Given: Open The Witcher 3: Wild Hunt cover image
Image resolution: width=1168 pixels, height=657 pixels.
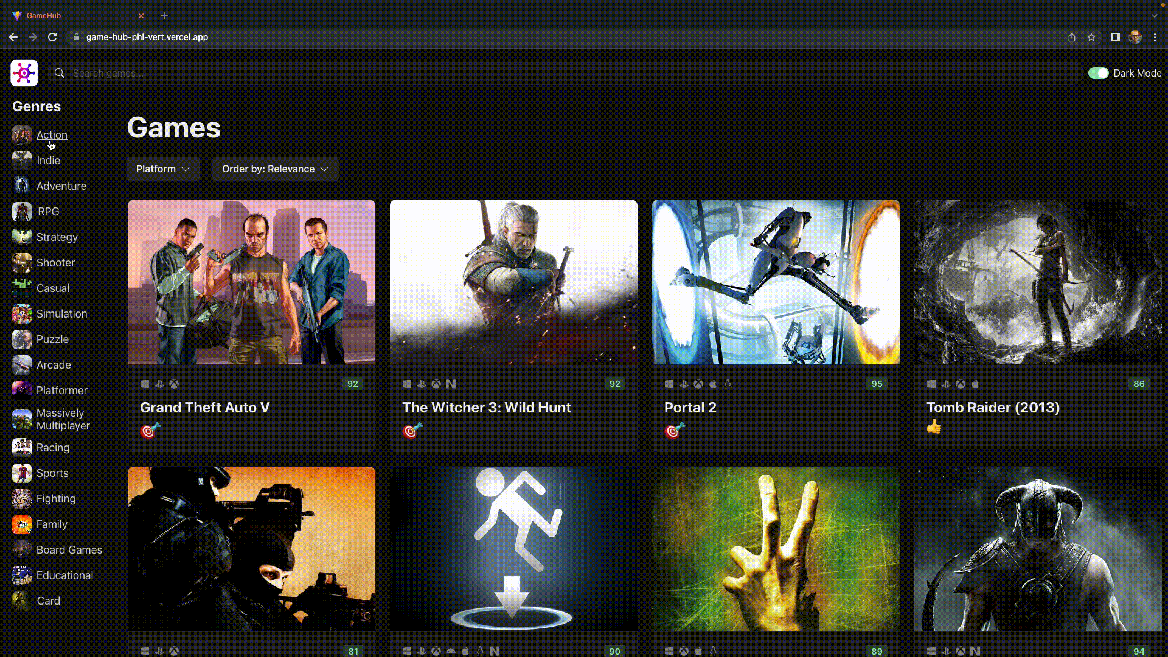Looking at the screenshot, I should pyautogui.click(x=513, y=282).
